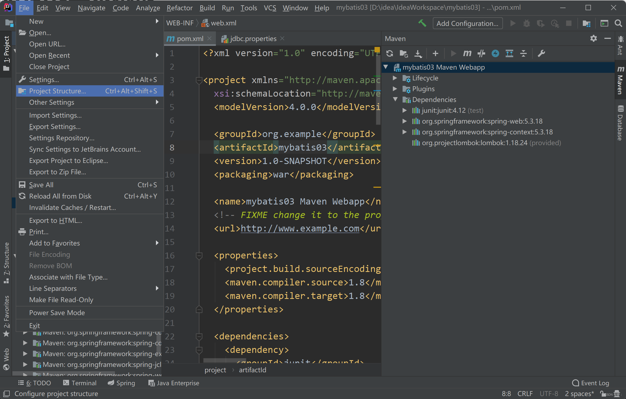626x399 pixels.
Task: Open Search Everywhere magnifier icon
Action: point(618,23)
